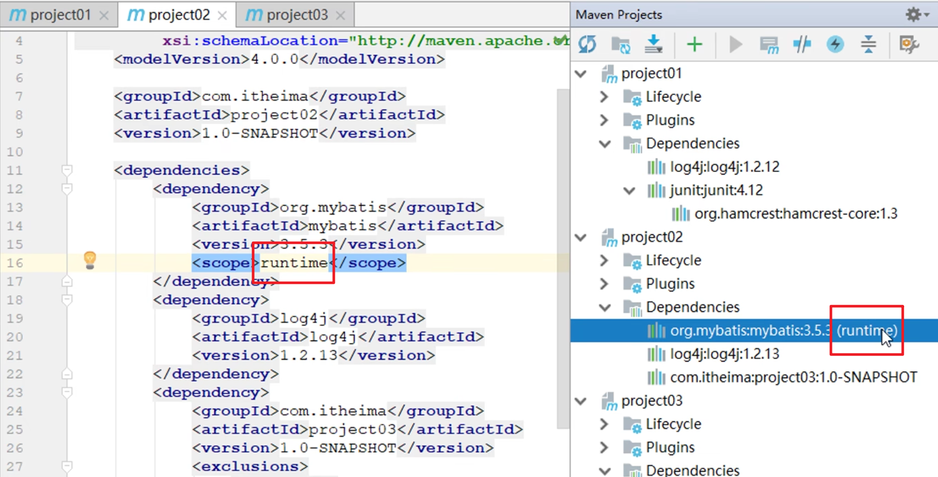Select log4j:log4j:1.2.13 dependency
938x477 pixels.
(x=725, y=354)
